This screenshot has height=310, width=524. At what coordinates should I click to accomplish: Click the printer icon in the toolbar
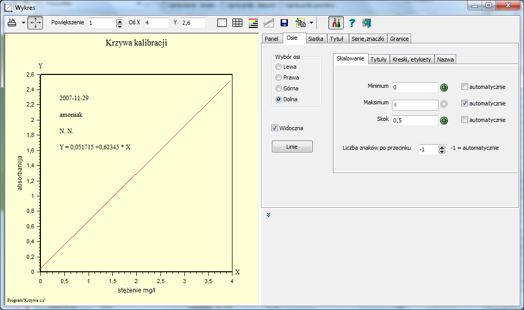(12, 23)
